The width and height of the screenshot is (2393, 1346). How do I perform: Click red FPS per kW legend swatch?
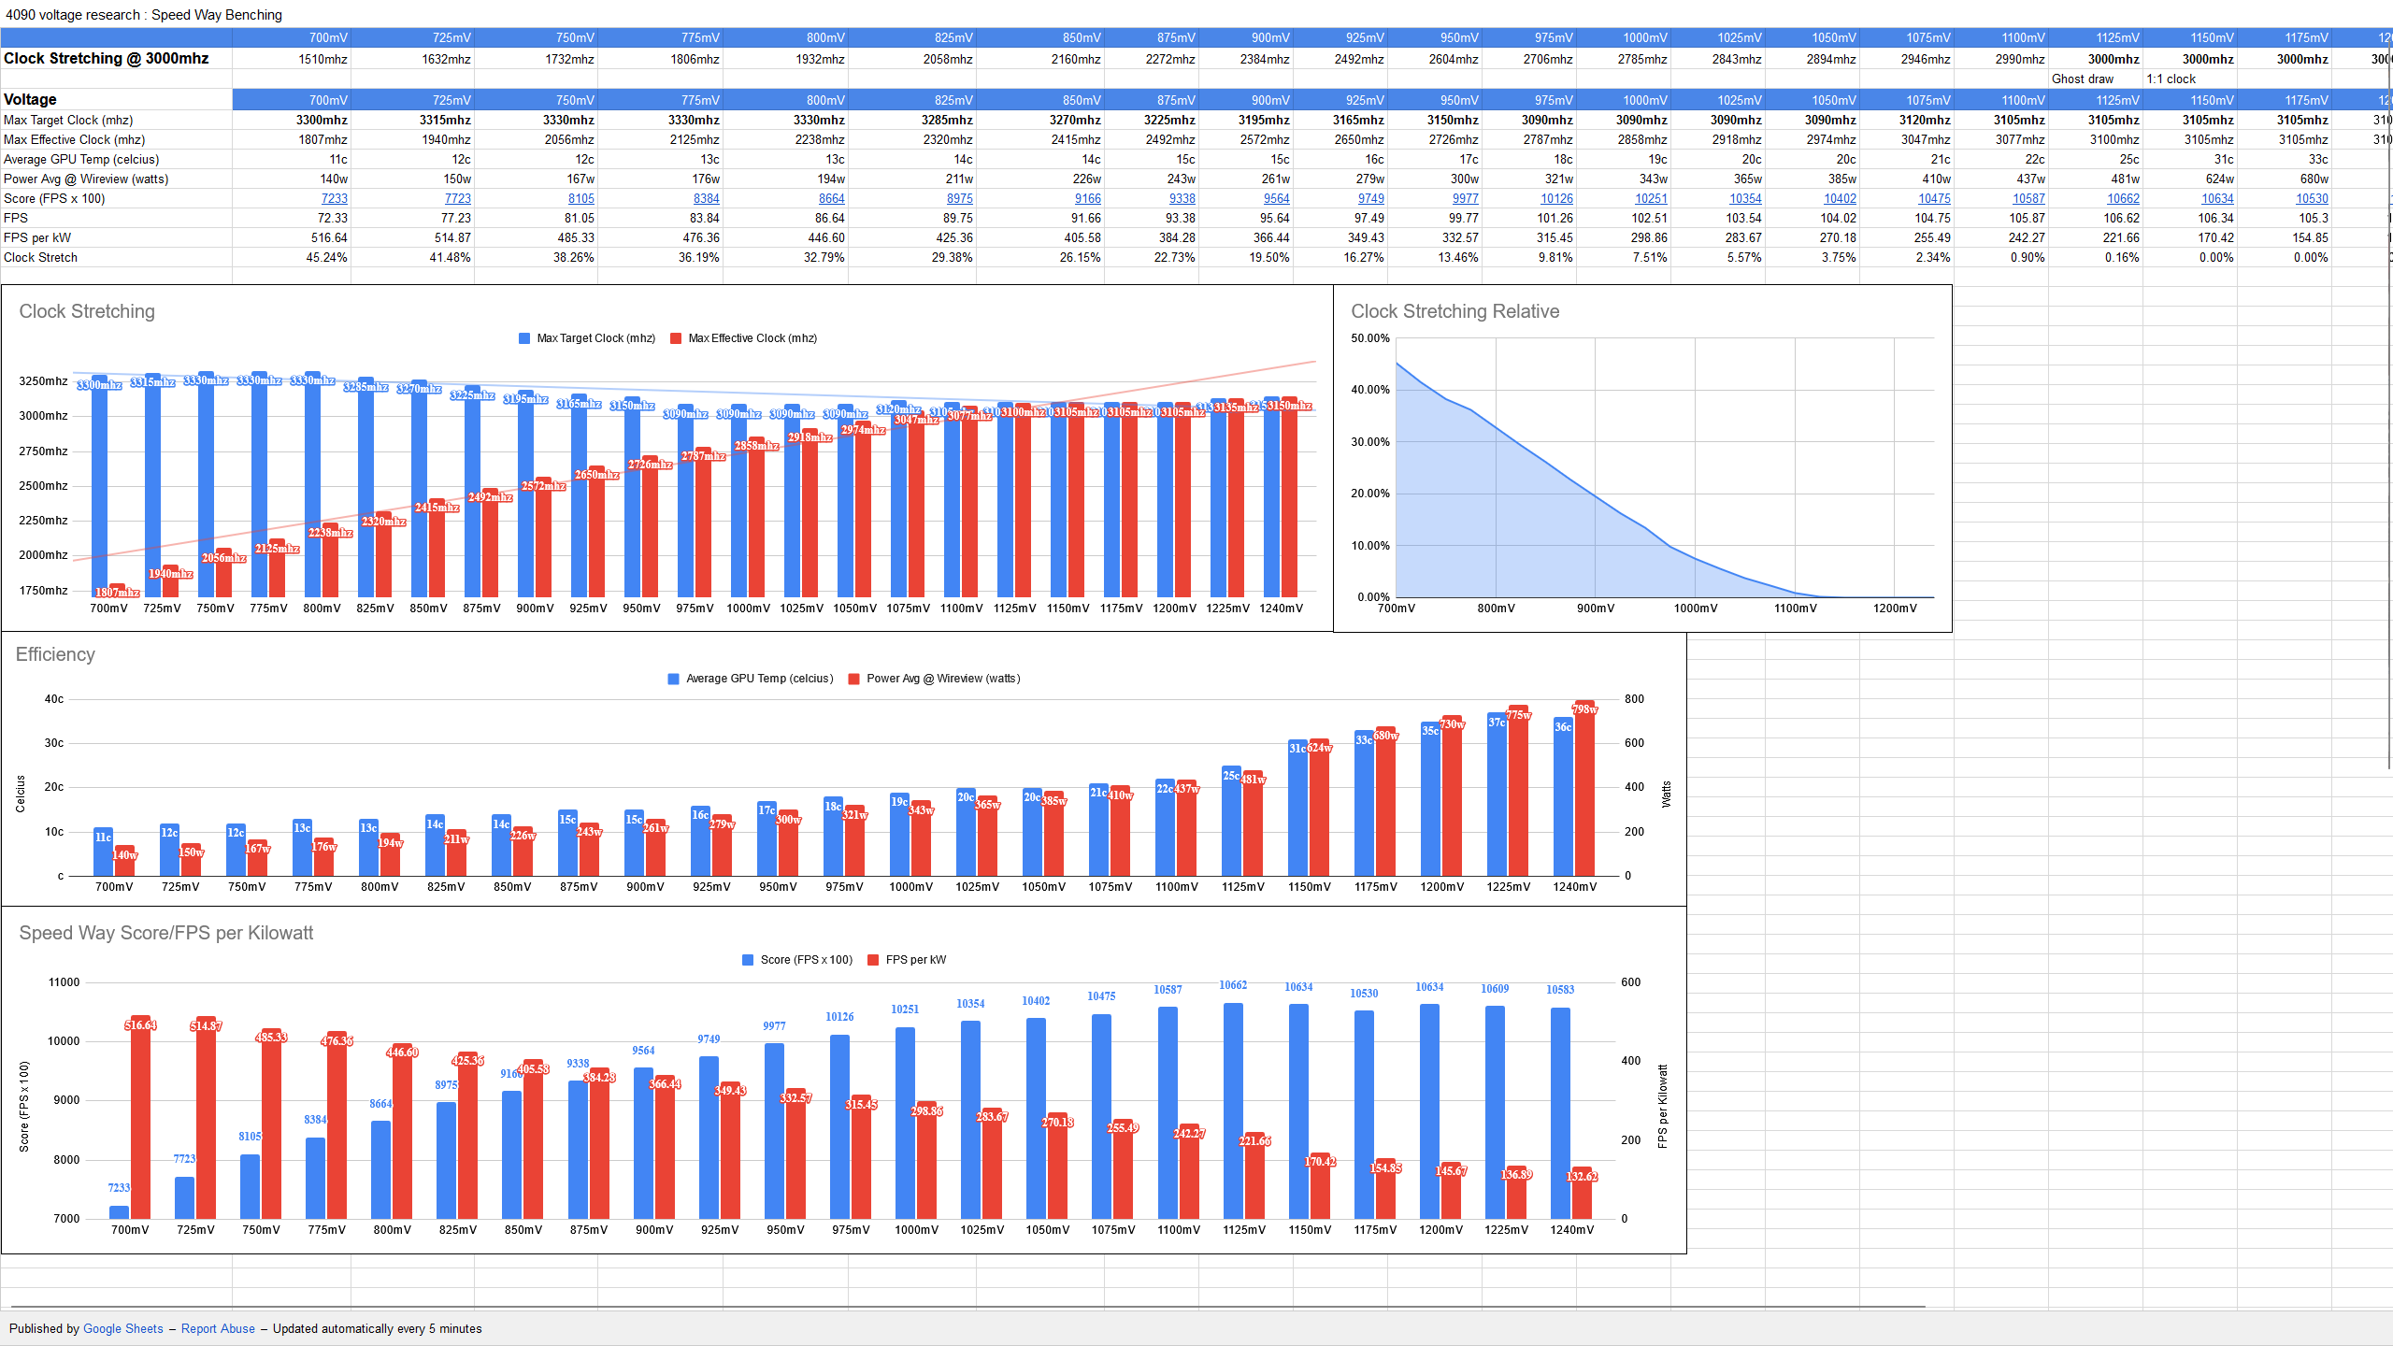[873, 960]
